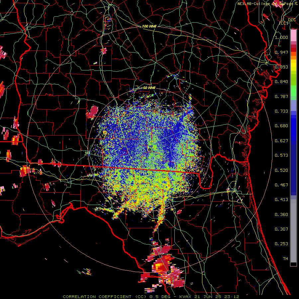This screenshot has height=299, width=299.
Task: Click the Correlation Coefficient caption at bottom
Action: click(151, 297)
